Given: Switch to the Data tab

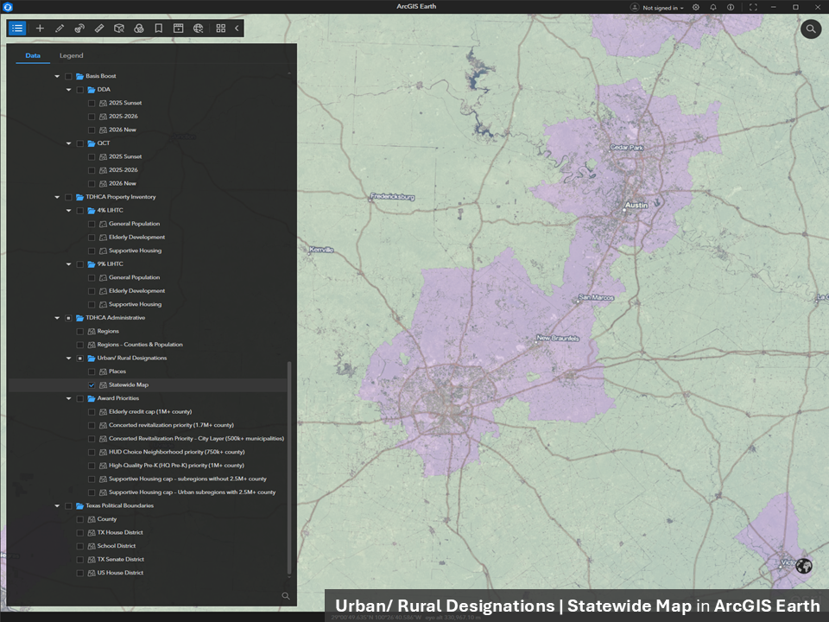Looking at the screenshot, I should coord(33,55).
